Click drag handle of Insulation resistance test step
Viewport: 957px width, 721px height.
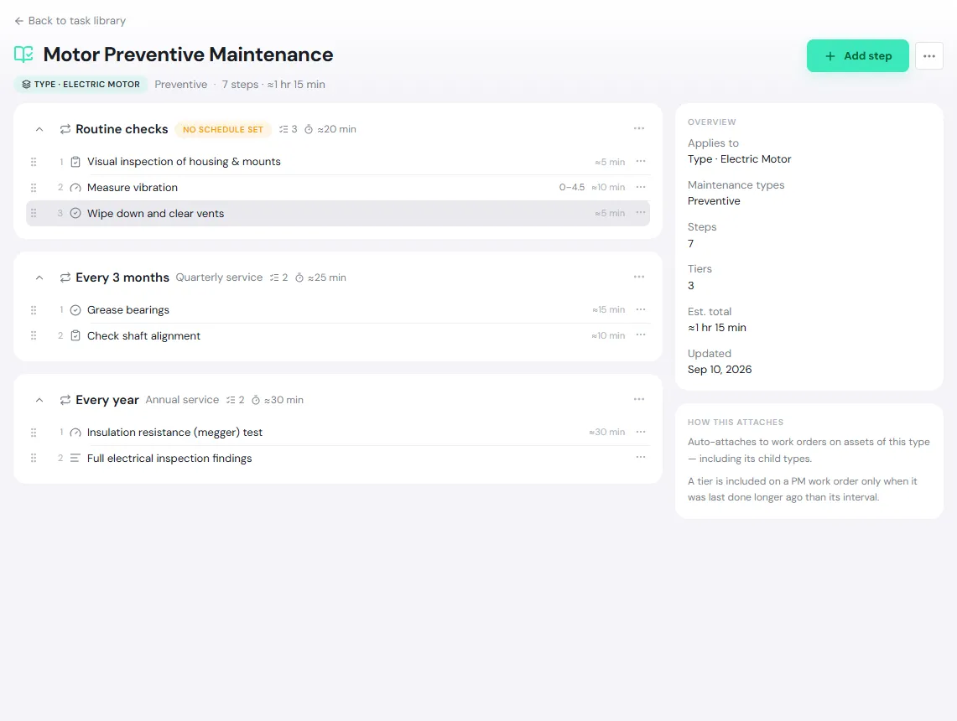coord(34,433)
